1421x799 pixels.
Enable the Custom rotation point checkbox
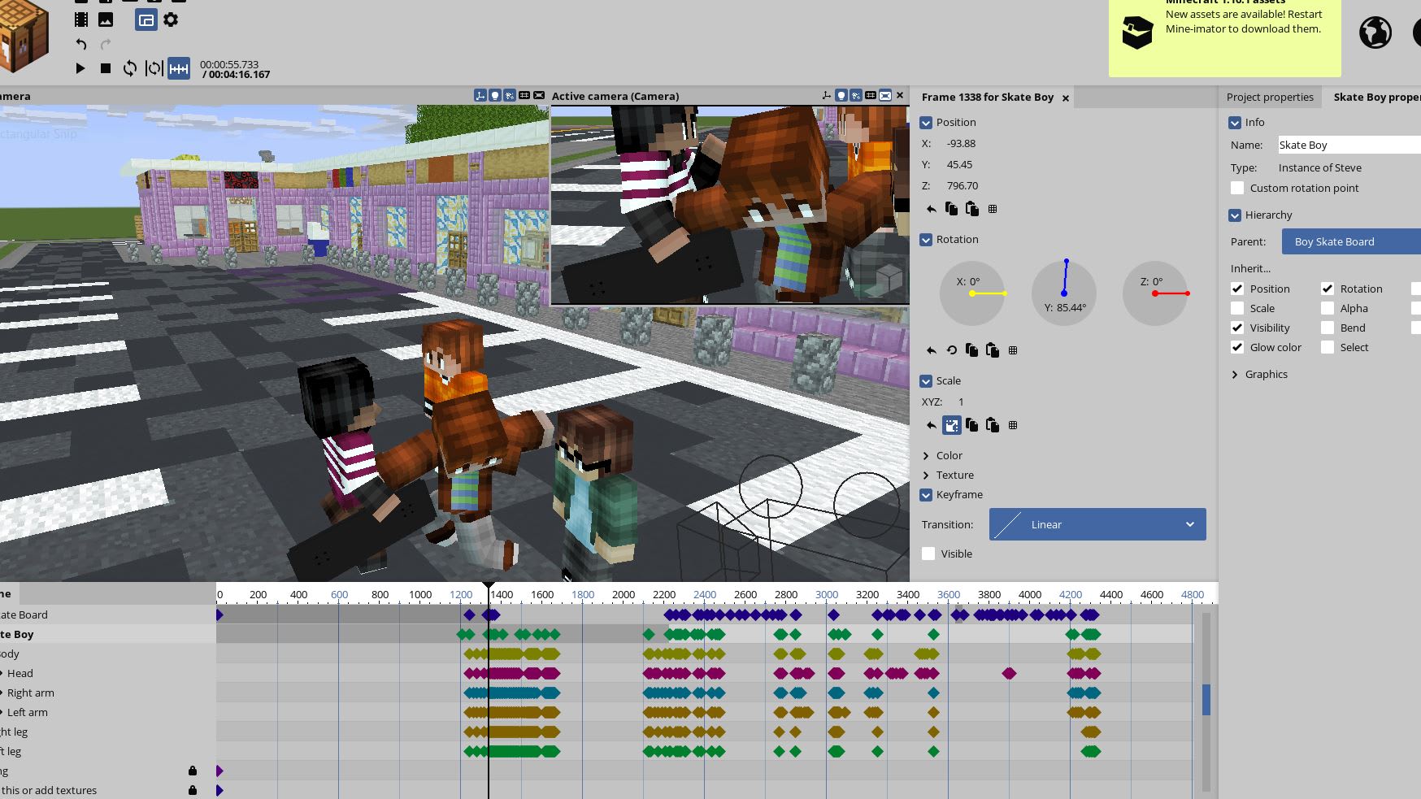[x=1237, y=188]
